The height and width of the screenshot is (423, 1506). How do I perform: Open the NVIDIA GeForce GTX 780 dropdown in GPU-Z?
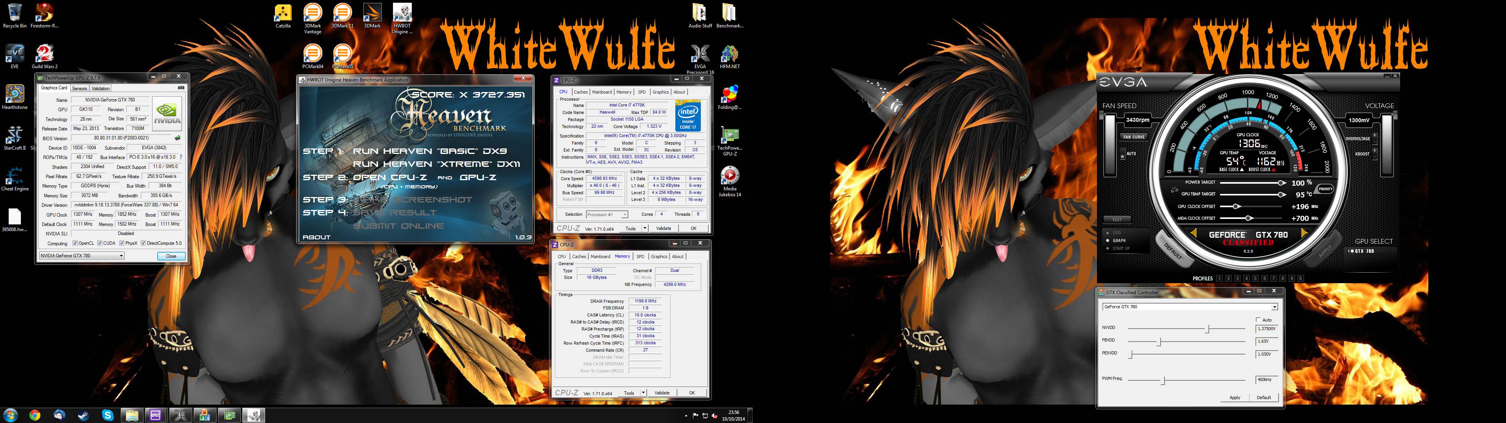pos(82,256)
